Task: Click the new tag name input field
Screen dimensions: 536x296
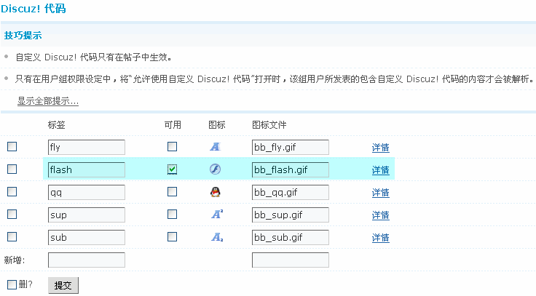Action: point(86,260)
